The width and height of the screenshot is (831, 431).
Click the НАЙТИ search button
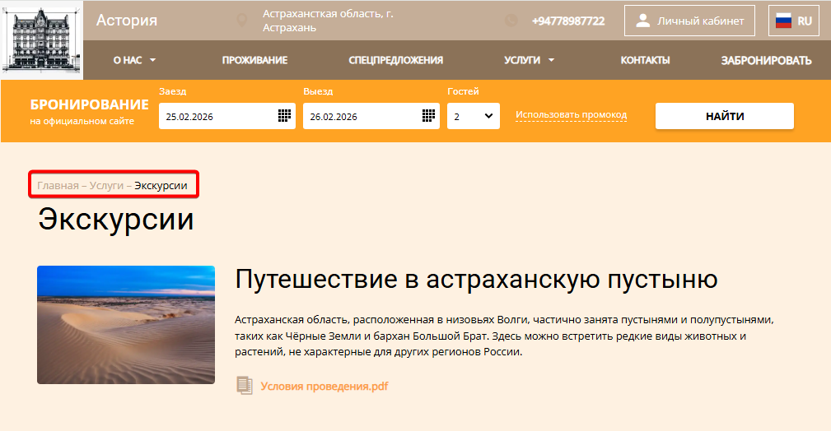[x=725, y=116]
